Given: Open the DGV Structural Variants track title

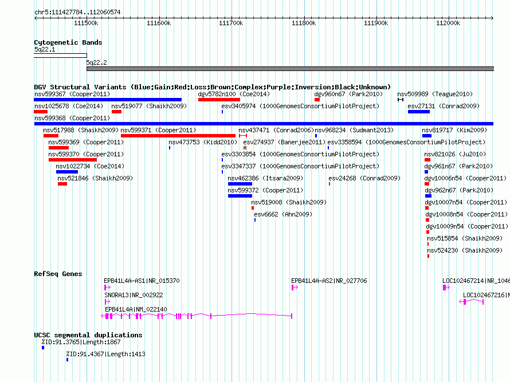Looking at the screenshot, I should [x=212, y=87].
